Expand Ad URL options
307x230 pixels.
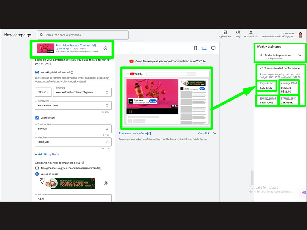(x=47, y=154)
